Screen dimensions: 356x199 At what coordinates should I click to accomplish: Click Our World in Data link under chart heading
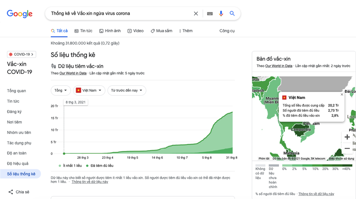coord(73,73)
